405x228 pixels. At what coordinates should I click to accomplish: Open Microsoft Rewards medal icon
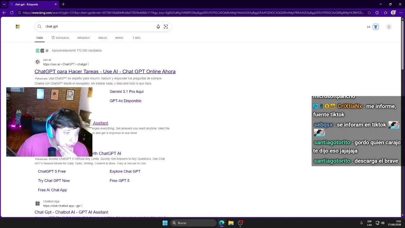tap(376, 27)
